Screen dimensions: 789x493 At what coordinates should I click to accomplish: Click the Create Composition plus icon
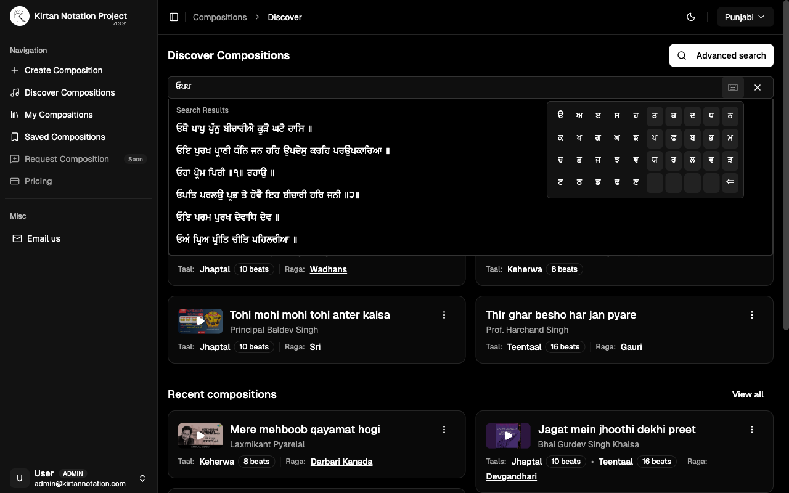pyautogui.click(x=14, y=70)
